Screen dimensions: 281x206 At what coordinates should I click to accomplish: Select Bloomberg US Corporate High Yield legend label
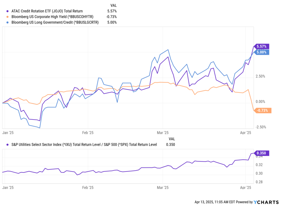tap(52, 17)
